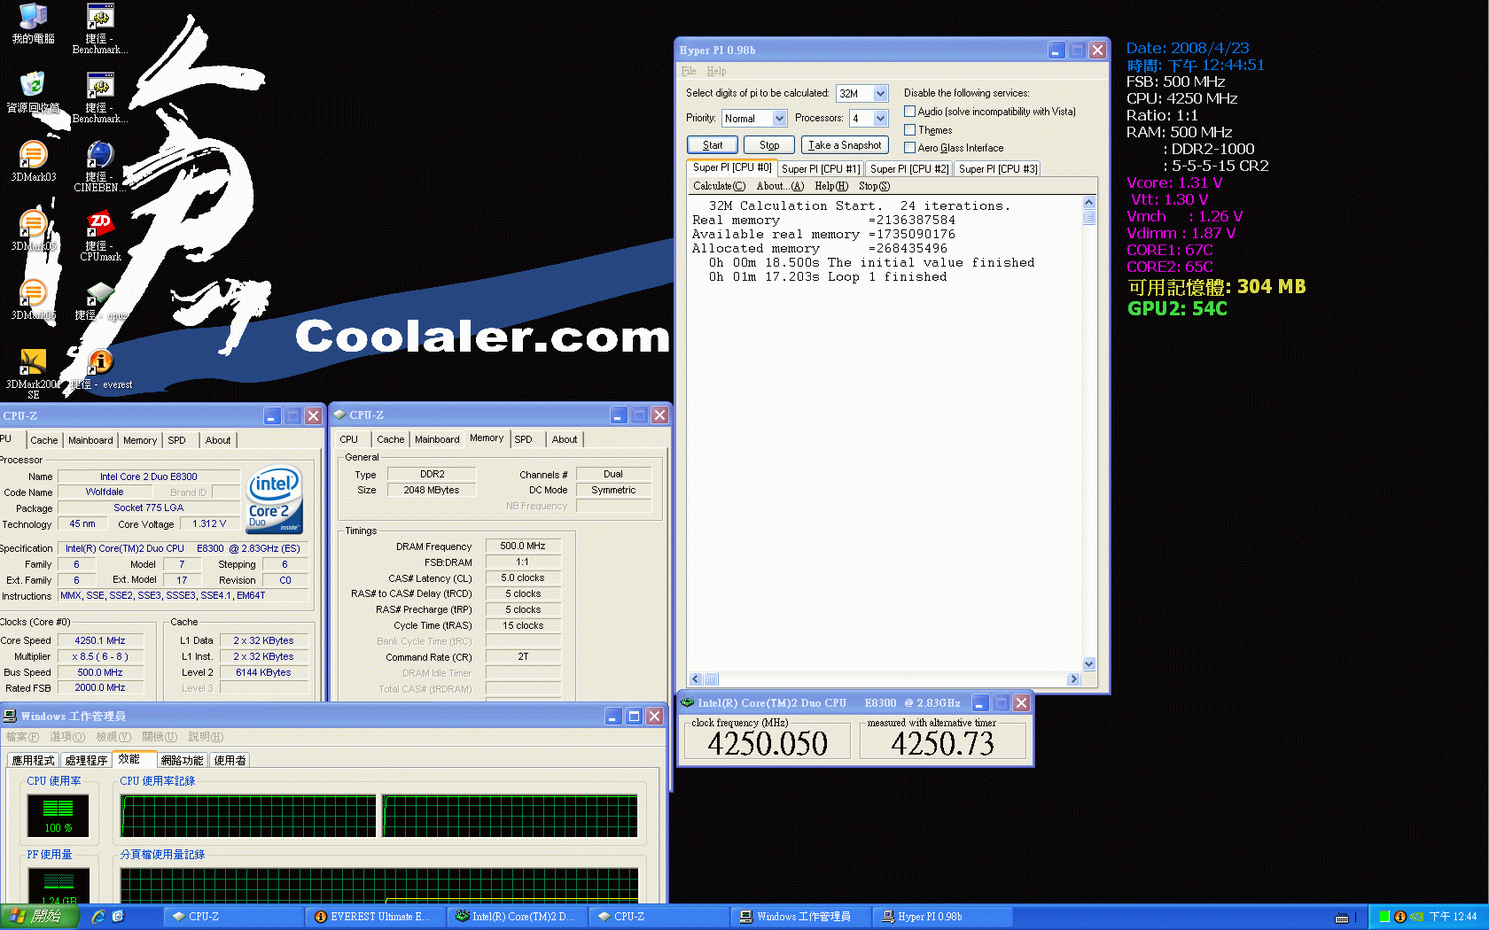
Task: Click the taskbar clock
Action: coord(1453,917)
